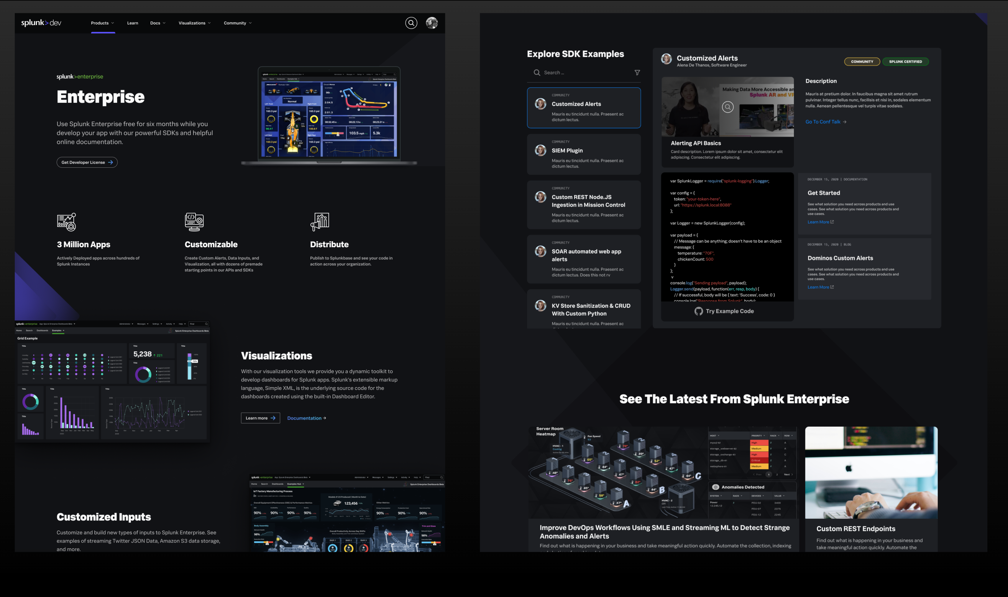Click the 3 Million Apps analytics icon
The image size is (1008, 597).
[x=66, y=222]
